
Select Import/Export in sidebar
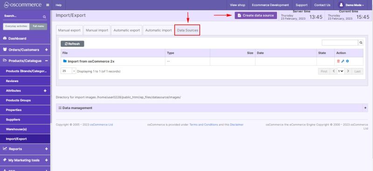point(25,139)
